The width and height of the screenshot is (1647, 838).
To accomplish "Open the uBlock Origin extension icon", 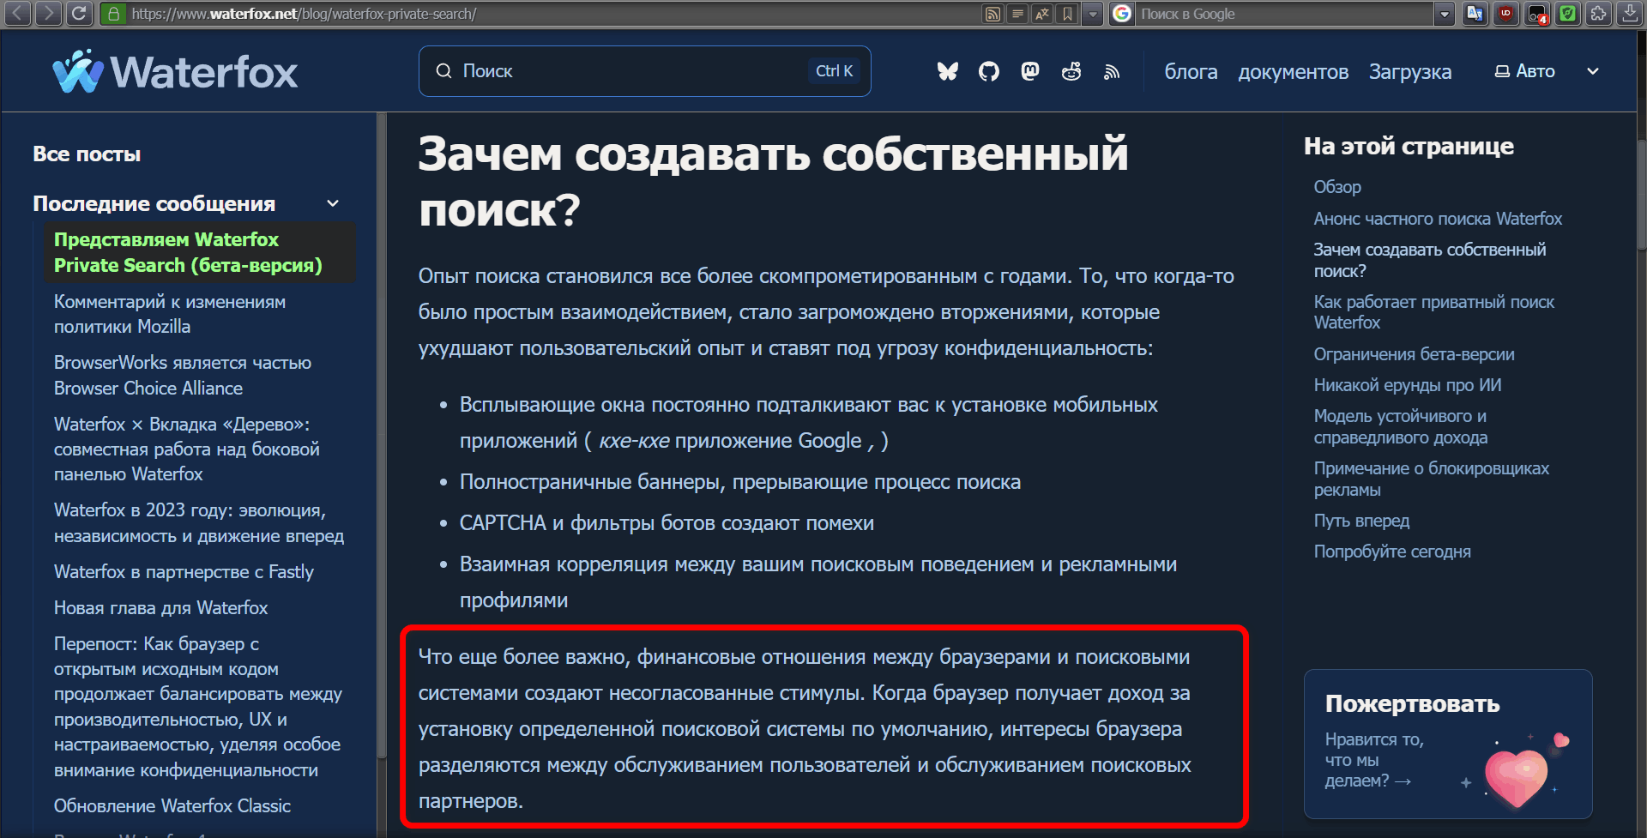I will pos(1505,14).
